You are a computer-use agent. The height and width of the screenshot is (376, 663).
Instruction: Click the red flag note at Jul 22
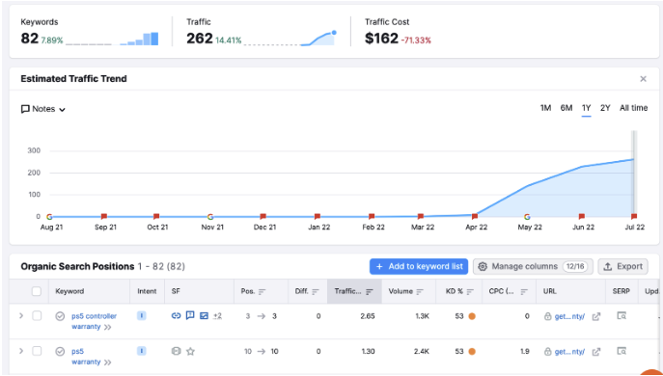[x=634, y=217]
